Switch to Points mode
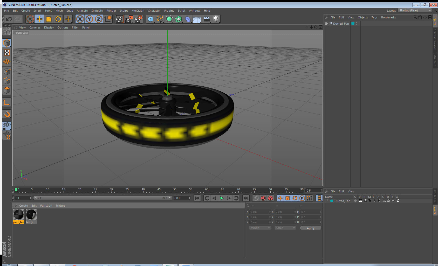 (x=7, y=72)
